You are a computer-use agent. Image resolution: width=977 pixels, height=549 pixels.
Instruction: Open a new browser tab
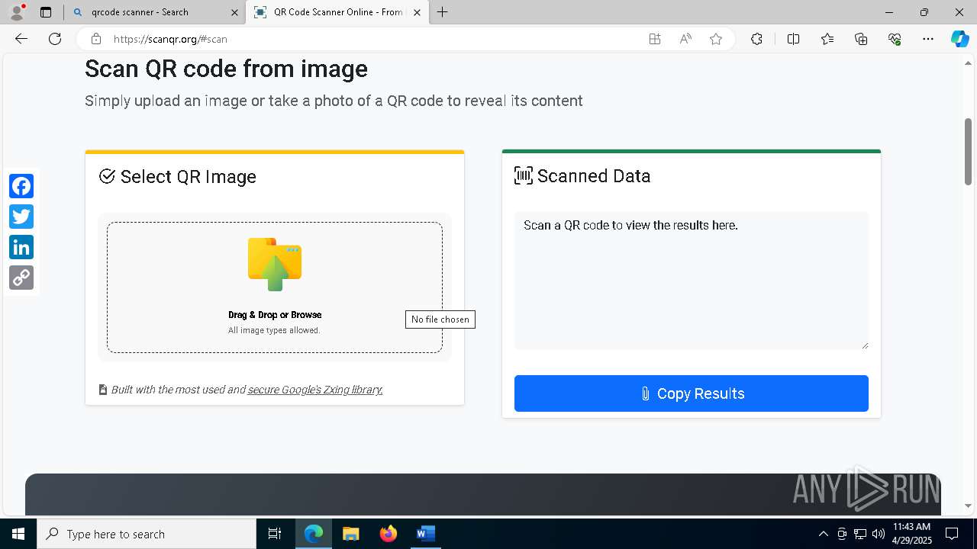coord(442,12)
